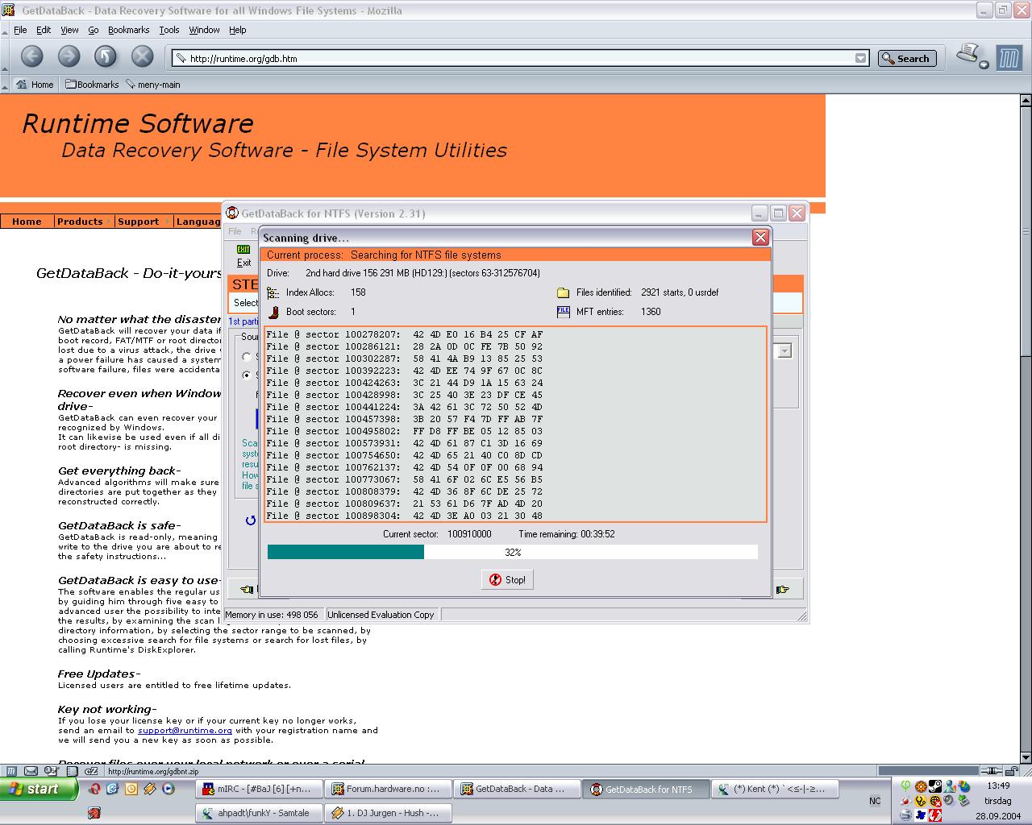Go back with Mozilla's Back arrow
This screenshot has width=1032, height=825.
[32, 56]
